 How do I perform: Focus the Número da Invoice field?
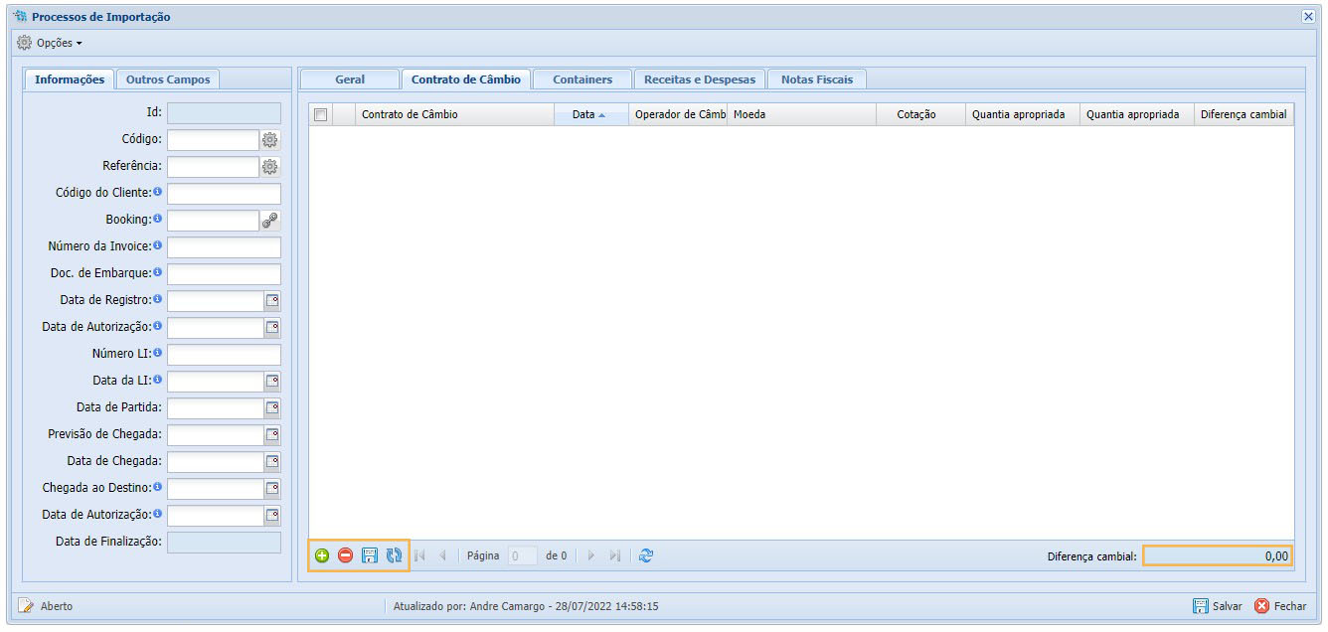click(224, 247)
